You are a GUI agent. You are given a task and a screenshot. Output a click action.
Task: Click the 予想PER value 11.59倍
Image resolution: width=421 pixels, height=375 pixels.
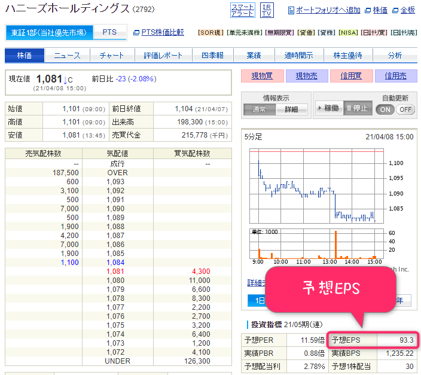[x=313, y=340]
